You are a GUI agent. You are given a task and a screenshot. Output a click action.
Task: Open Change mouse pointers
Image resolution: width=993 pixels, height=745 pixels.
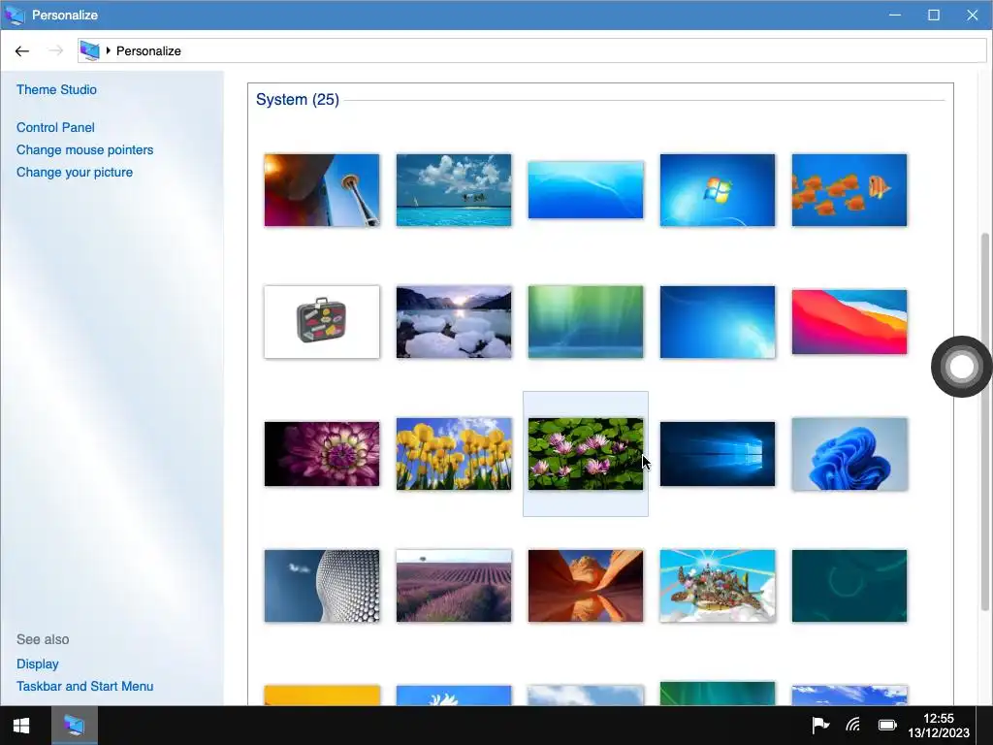click(x=85, y=150)
